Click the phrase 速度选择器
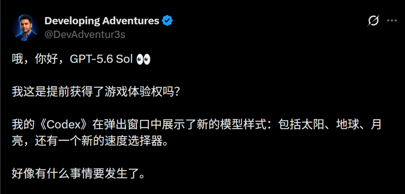Screen dimensions: 405x194 (134, 142)
